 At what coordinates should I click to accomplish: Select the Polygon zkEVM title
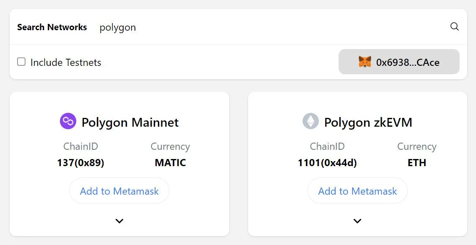tap(368, 122)
